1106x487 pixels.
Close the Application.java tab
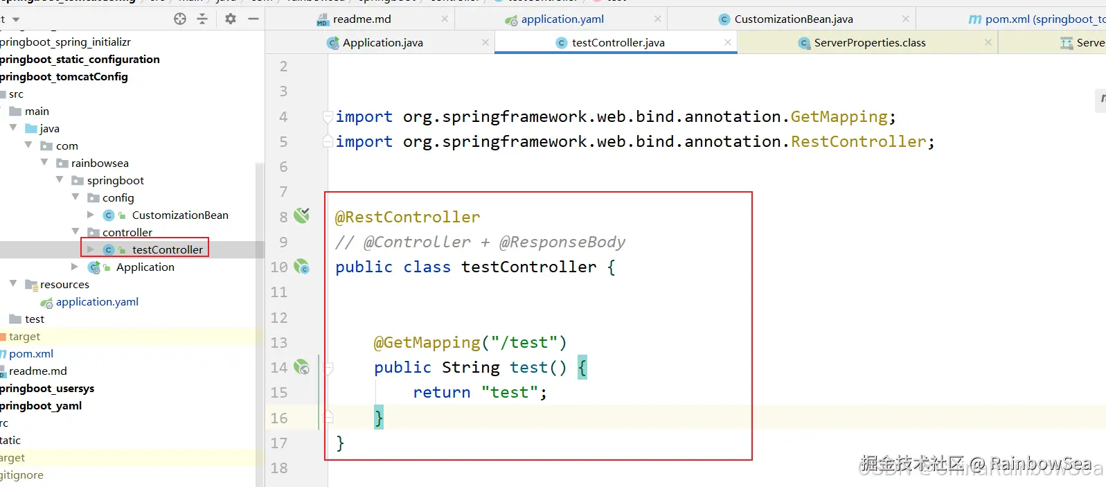[485, 43]
